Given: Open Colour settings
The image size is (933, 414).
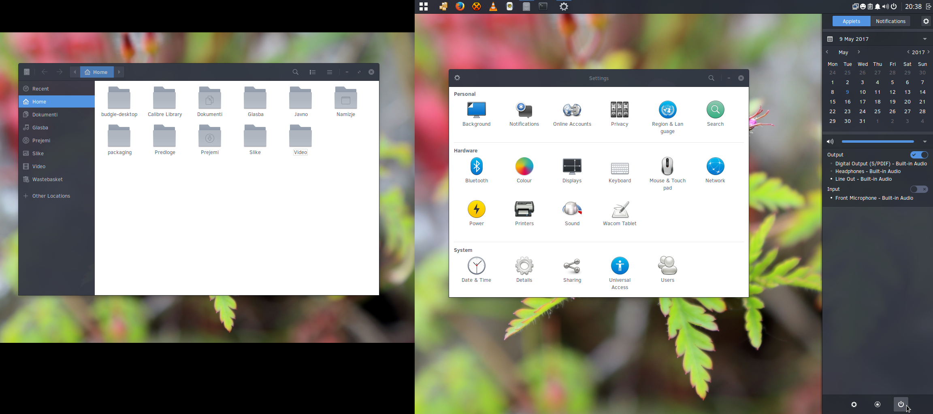Looking at the screenshot, I should (x=524, y=171).
